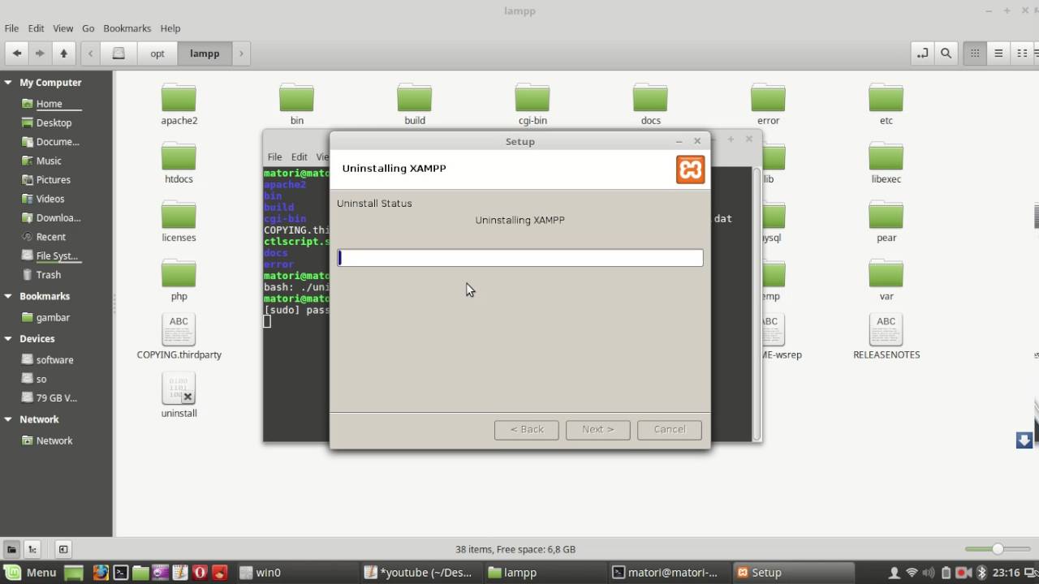Open the Bookmarks menu
Viewport: 1039px width, 584px height.
[x=127, y=28]
